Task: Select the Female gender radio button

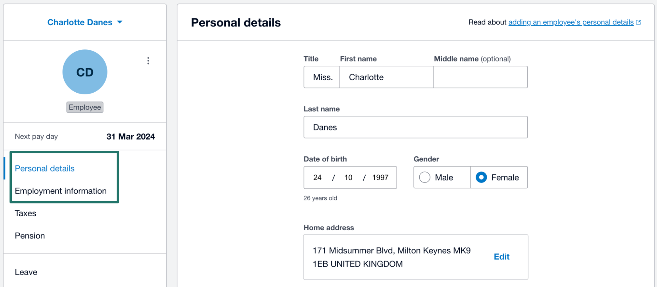Action: tap(481, 177)
